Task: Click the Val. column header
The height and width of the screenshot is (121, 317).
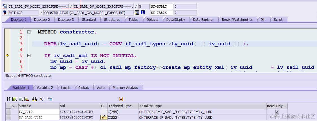Action: point(80,106)
